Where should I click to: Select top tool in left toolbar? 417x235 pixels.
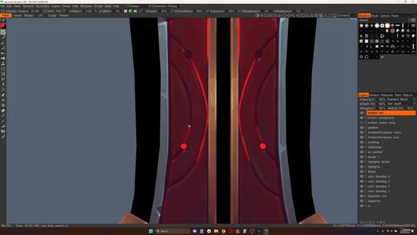click(3, 20)
